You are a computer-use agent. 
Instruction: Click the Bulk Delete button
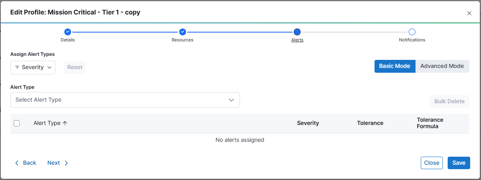(x=449, y=102)
